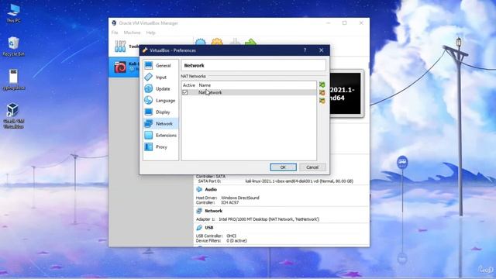
Task: Click the Audio speaker icon
Action: pyautogui.click(x=199, y=189)
